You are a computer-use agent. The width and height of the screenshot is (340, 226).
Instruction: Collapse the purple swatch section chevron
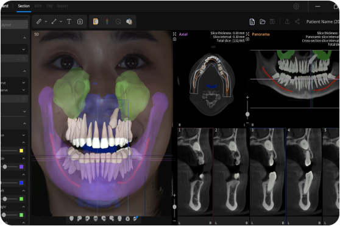[x=24, y=158]
